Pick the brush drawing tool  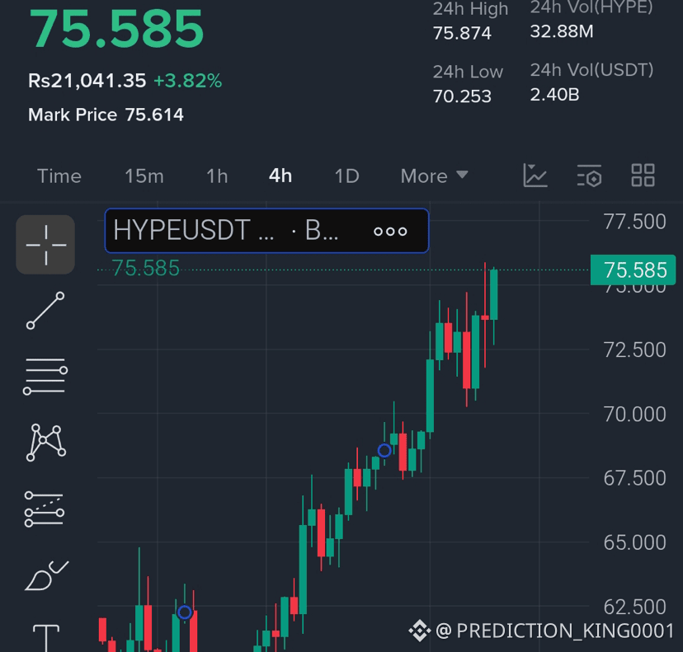tap(46, 575)
